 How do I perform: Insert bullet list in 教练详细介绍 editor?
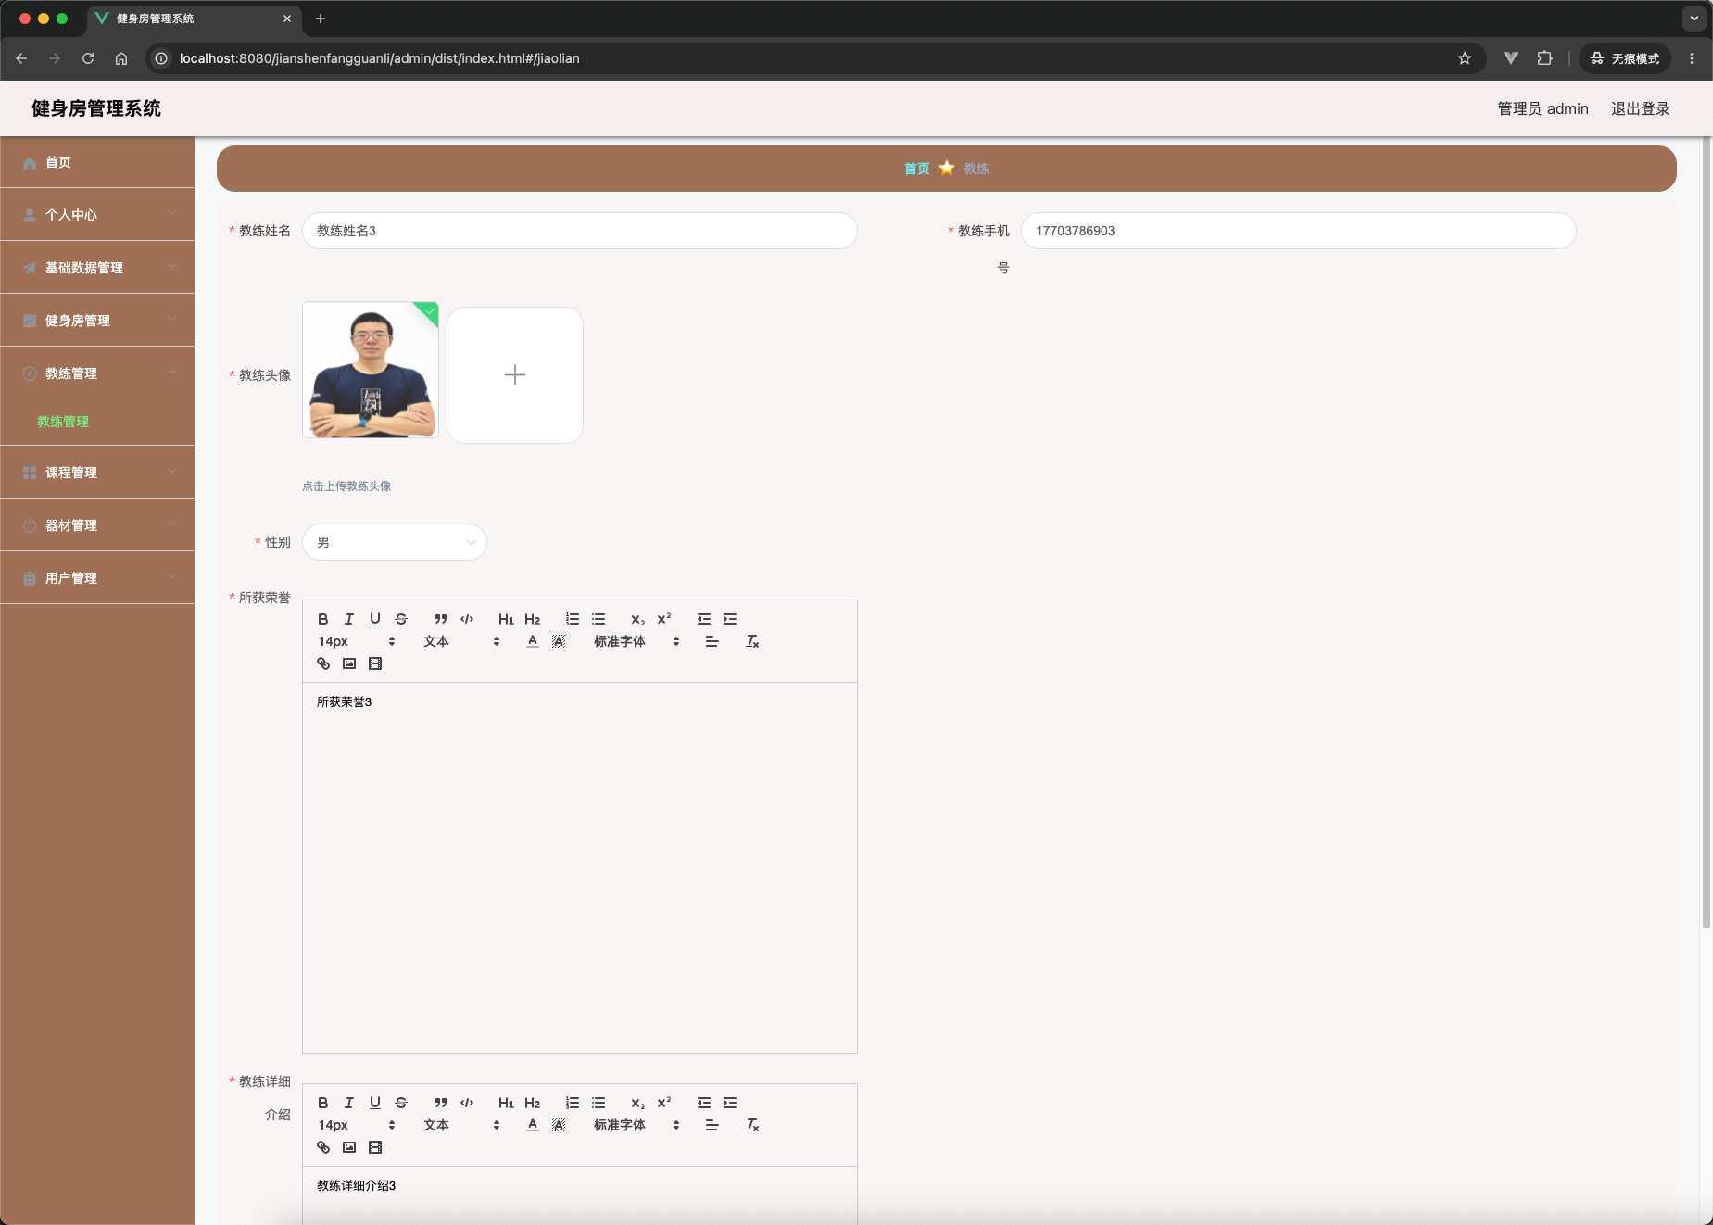[598, 1103]
